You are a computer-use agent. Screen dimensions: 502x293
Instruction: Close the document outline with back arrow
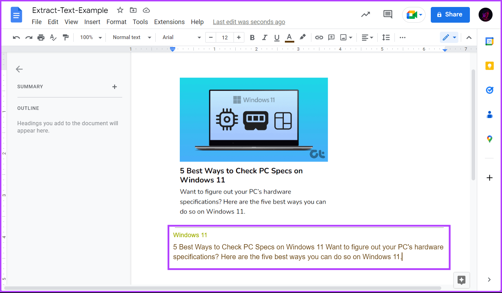[19, 69]
